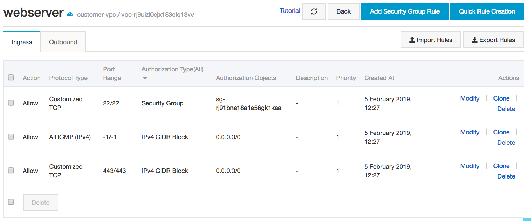Image resolution: width=531 pixels, height=221 pixels.
Task: Tick the select-all checkbox in table header
Action: pyautogui.click(x=11, y=78)
